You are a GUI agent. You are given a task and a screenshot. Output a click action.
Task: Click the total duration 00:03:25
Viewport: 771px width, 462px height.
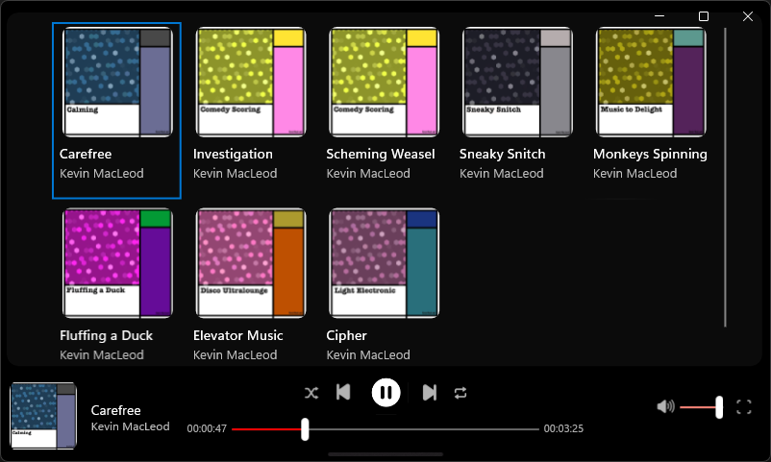coord(563,428)
